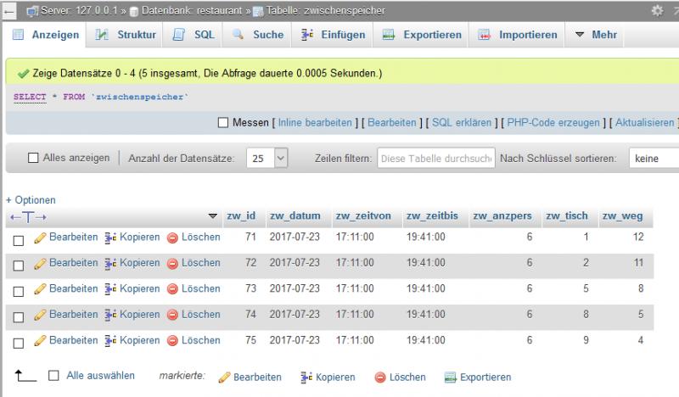The image size is (679, 397).
Task: Sort by the zw_datum column header
Action: 295,216
